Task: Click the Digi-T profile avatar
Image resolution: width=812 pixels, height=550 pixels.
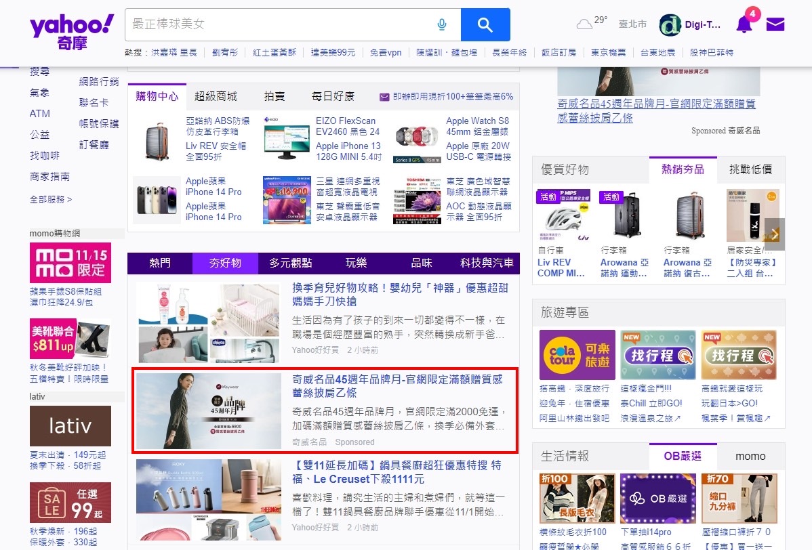Action: click(670, 25)
